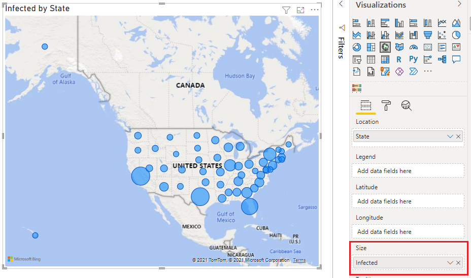Viewport: 471px width, 278px height.
Task: Open Get more visuals ellipsis
Action: [428, 71]
